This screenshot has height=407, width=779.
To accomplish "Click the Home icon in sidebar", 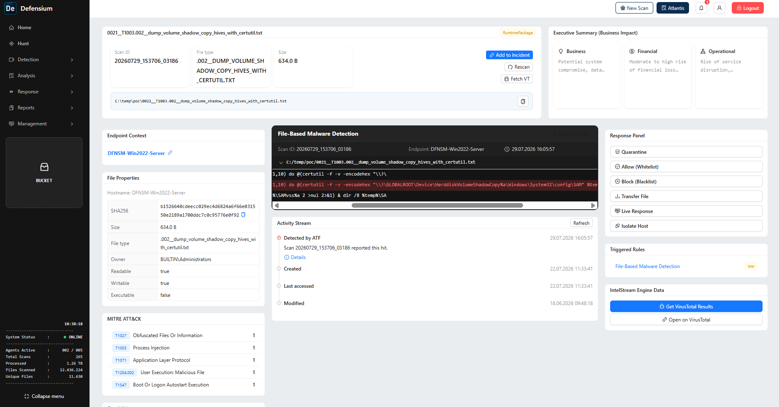I will click(x=12, y=28).
